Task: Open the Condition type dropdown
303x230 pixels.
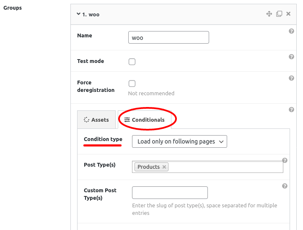Action: coord(179,141)
